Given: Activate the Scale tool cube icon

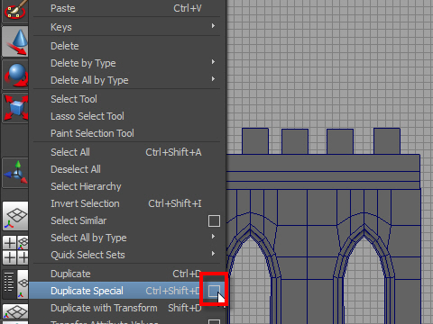Looking at the screenshot, I should click(15, 108).
